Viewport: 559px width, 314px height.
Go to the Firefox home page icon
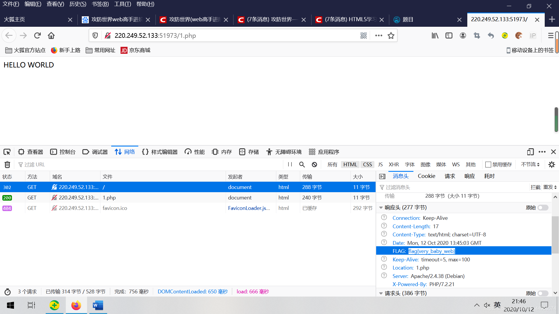point(51,35)
